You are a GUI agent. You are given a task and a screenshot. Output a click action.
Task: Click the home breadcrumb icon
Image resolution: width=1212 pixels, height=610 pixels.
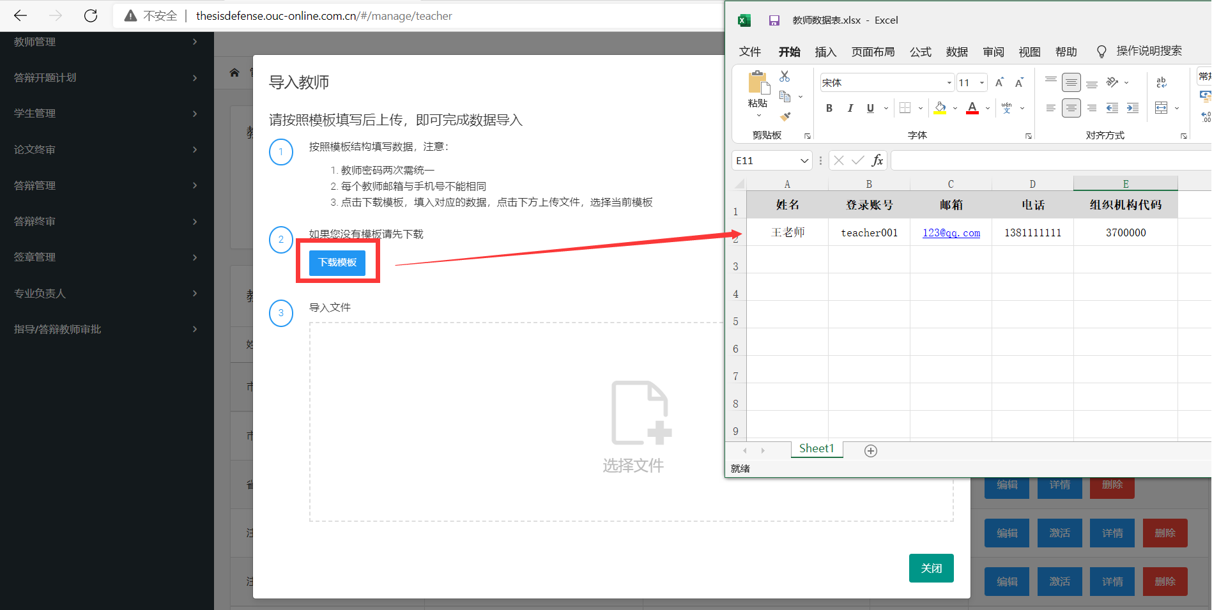tap(234, 72)
